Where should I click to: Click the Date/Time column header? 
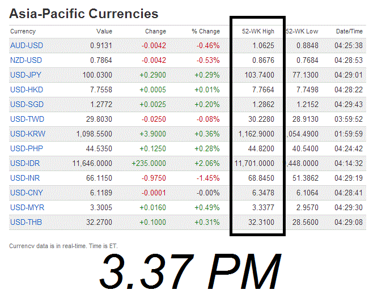pos(349,32)
